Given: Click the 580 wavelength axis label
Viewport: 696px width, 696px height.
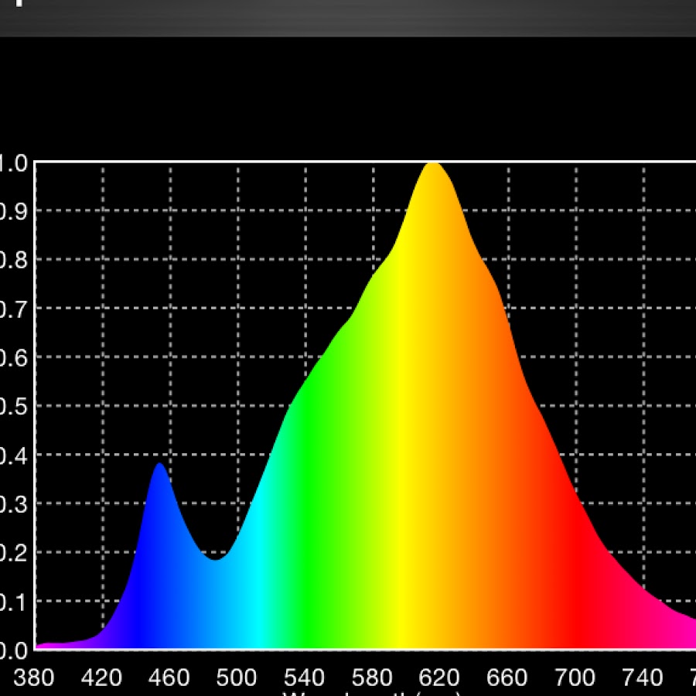Looking at the screenshot, I should pos(372,677).
